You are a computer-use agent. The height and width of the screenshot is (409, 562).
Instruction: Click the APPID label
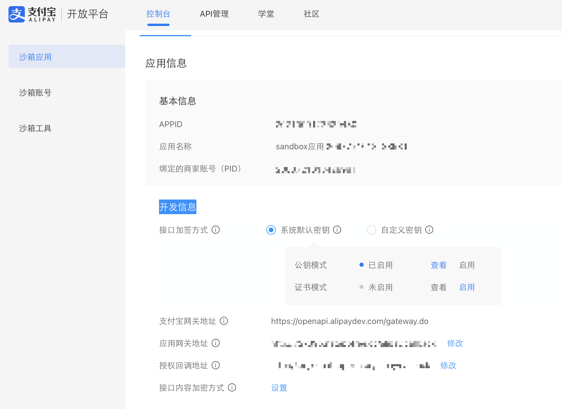point(171,124)
